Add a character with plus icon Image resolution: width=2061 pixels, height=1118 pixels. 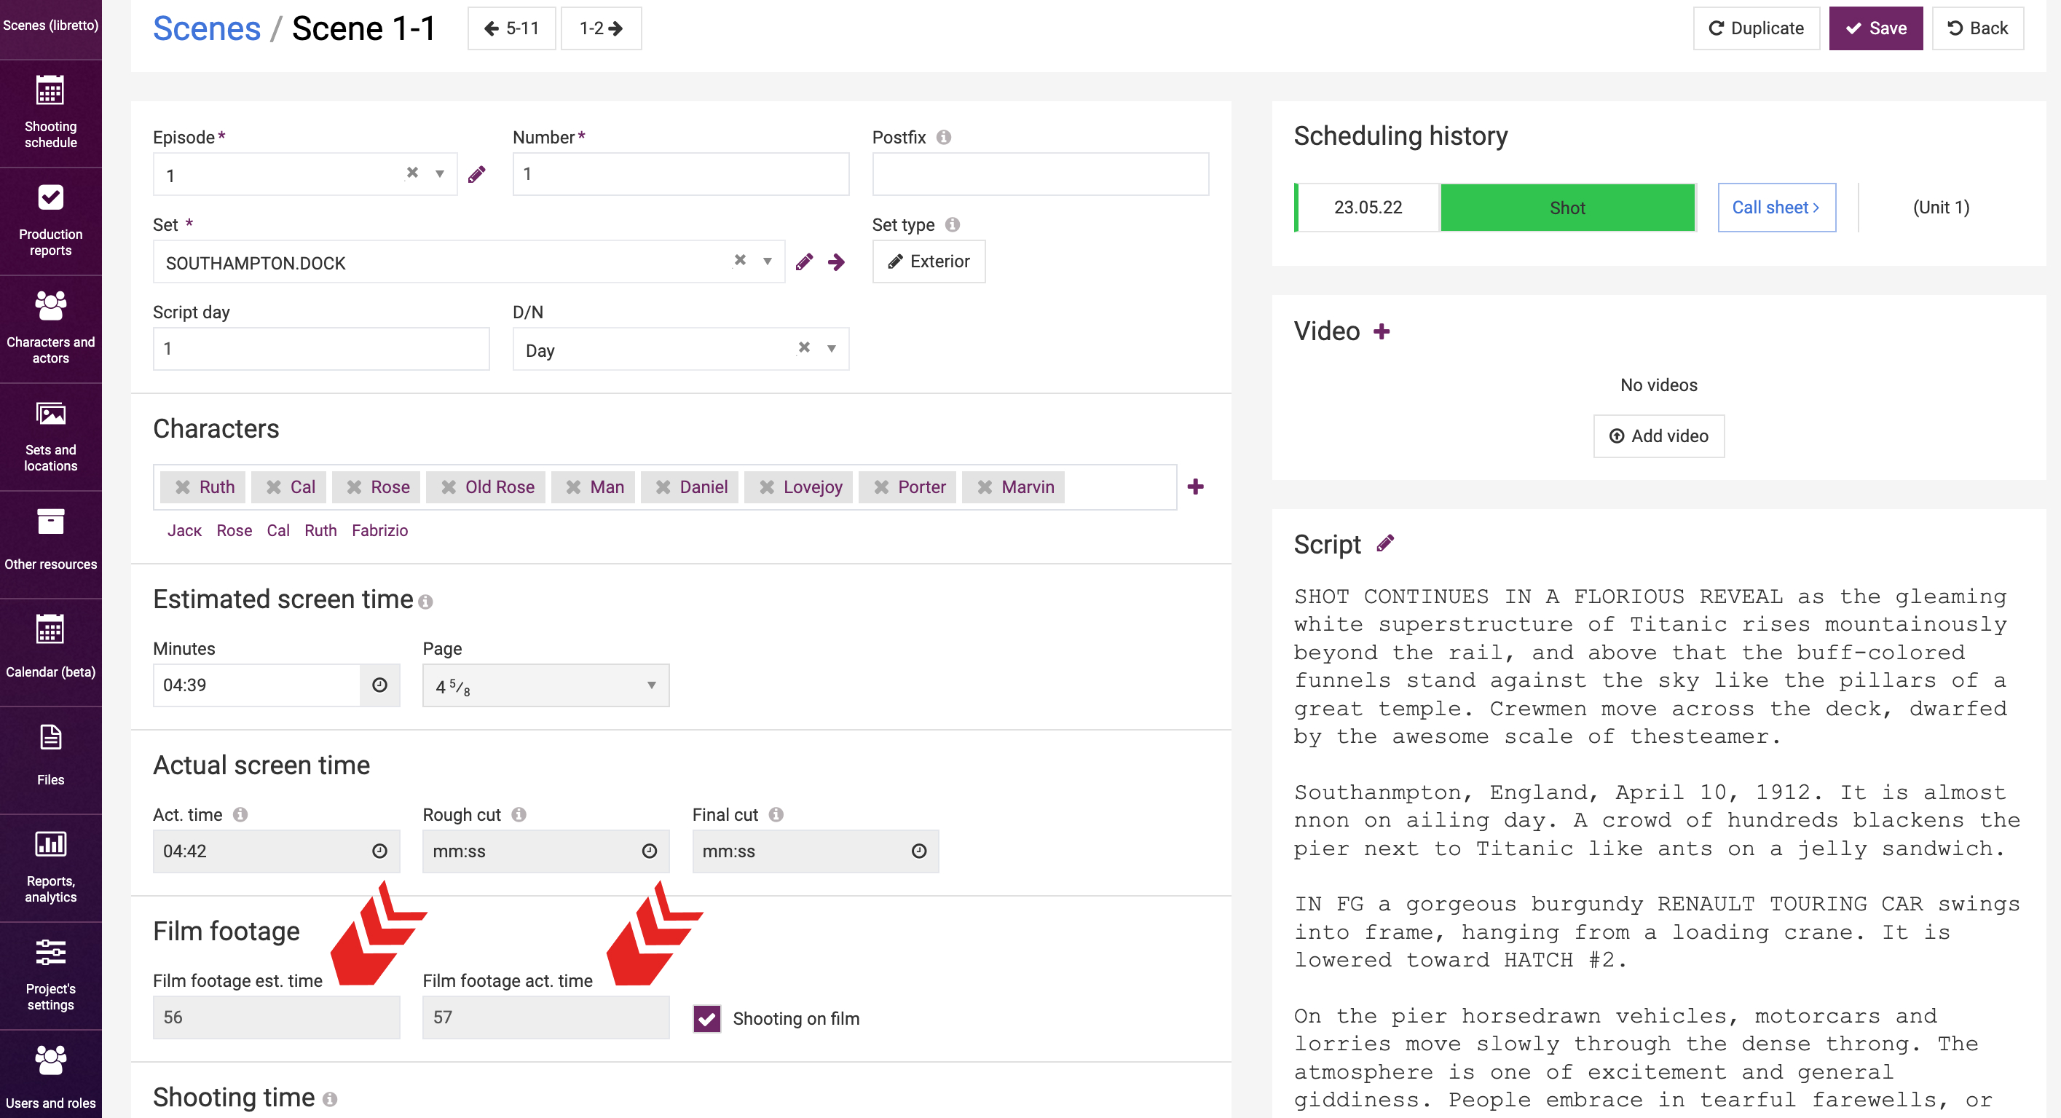[1195, 487]
